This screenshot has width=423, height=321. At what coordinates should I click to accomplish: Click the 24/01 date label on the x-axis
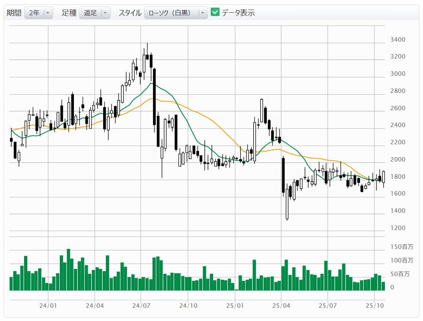point(48,306)
